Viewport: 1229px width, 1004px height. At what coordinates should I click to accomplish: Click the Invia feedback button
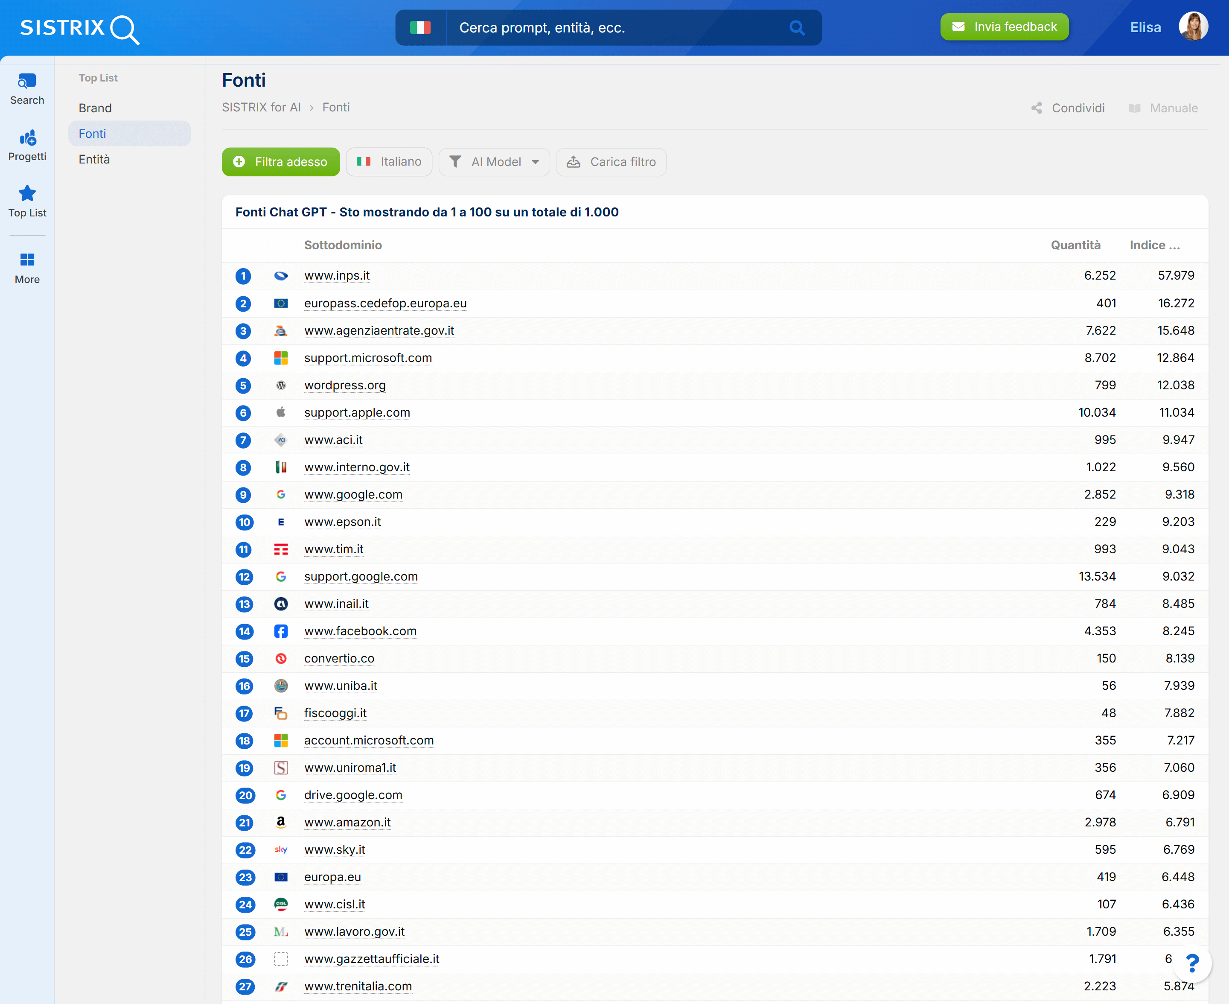(1004, 26)
